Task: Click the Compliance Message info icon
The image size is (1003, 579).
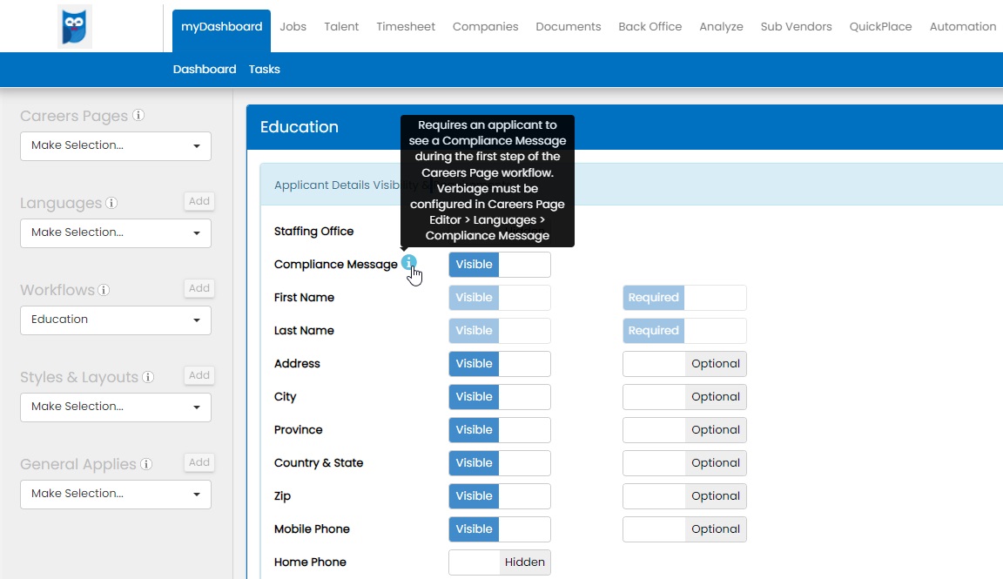Action: (x=409, y=262)
